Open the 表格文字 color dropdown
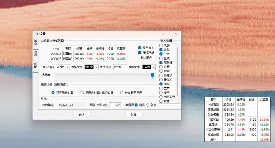Image resolution: width=275 pixels, height=148 pixels. [x=148, y=67]
